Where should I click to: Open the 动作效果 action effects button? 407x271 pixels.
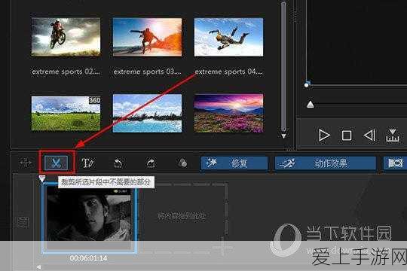(x=326, y=163)
